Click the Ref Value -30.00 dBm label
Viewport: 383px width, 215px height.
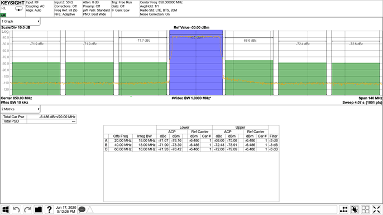coord(191,27)
